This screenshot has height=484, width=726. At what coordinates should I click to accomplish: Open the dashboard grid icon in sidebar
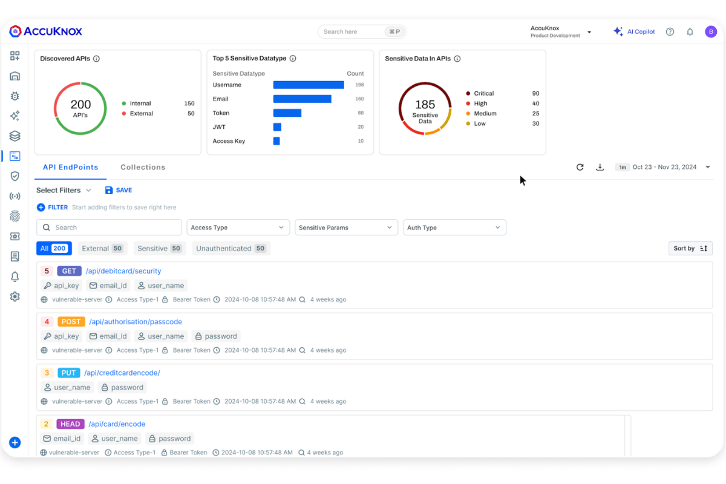pos(15,56)
